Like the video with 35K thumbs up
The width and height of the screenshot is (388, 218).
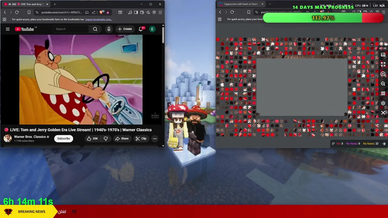(x=92, y=139)
